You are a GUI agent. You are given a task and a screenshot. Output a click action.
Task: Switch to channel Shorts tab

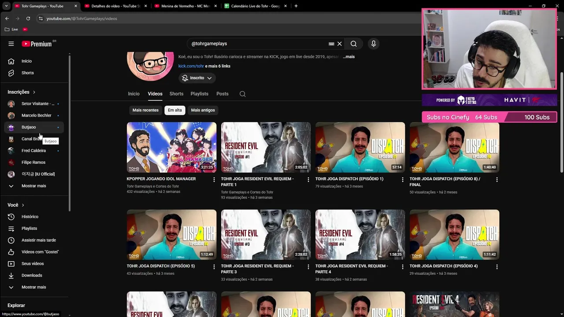coord(176,94)
